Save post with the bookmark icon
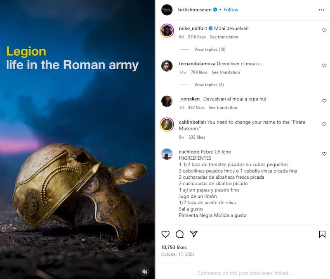This screenshot has width=330, height=279. [x=322, y=234]
